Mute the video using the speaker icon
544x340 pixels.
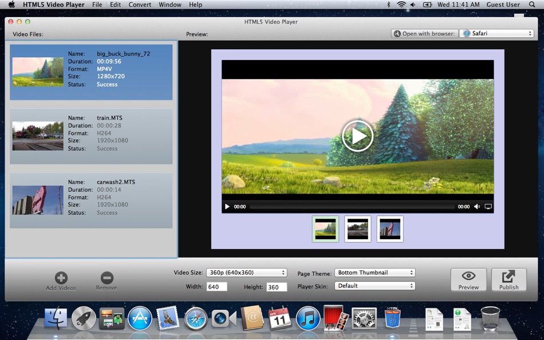(x=477, y=207)
